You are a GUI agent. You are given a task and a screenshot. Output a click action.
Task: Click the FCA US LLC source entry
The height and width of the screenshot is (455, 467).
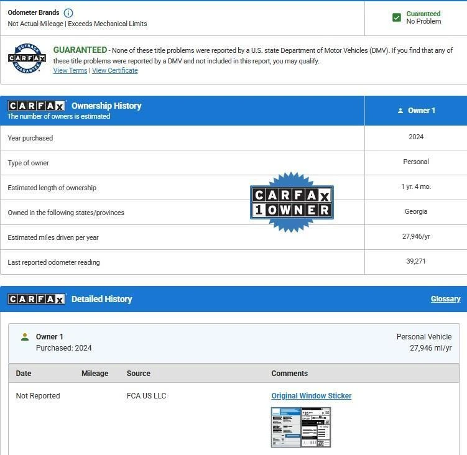(x=146, y=396)
